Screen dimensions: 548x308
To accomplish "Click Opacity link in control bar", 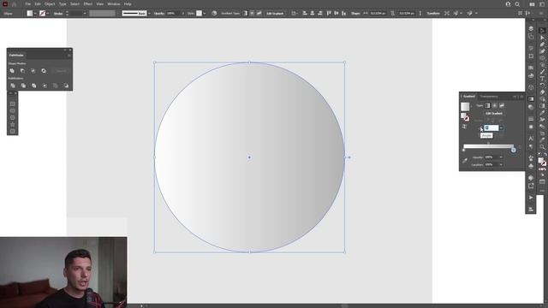I will click(159, 14).
